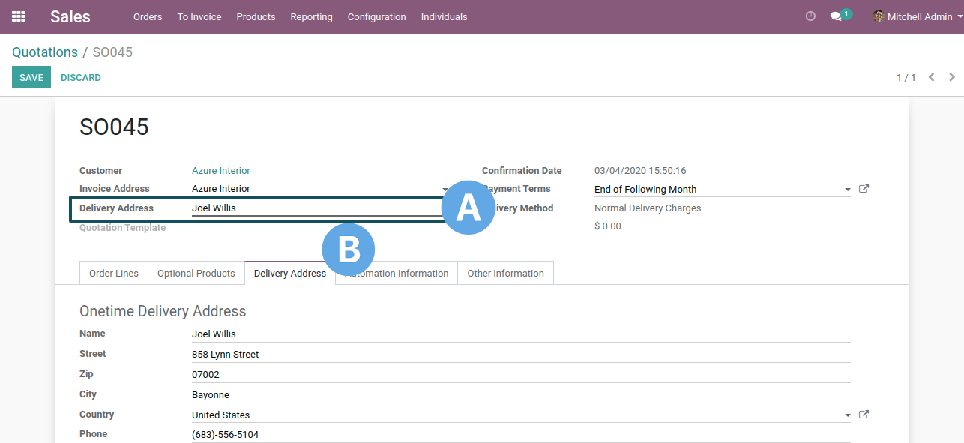Expand the Country dropdown arrow

point(847,415)
